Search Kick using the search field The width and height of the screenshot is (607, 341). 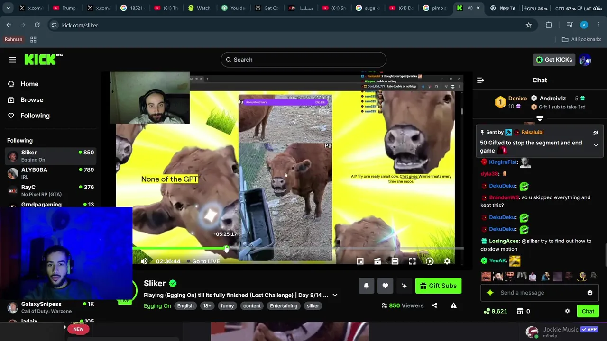tap(303, 60)
